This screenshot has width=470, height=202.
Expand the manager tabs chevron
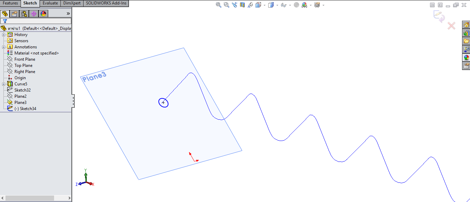68,14
